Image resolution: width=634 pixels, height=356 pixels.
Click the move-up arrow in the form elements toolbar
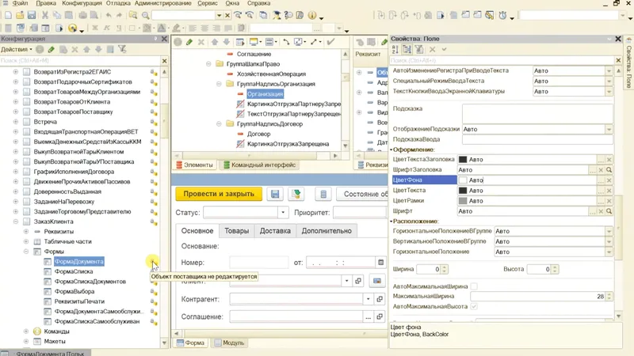[214, 42]
